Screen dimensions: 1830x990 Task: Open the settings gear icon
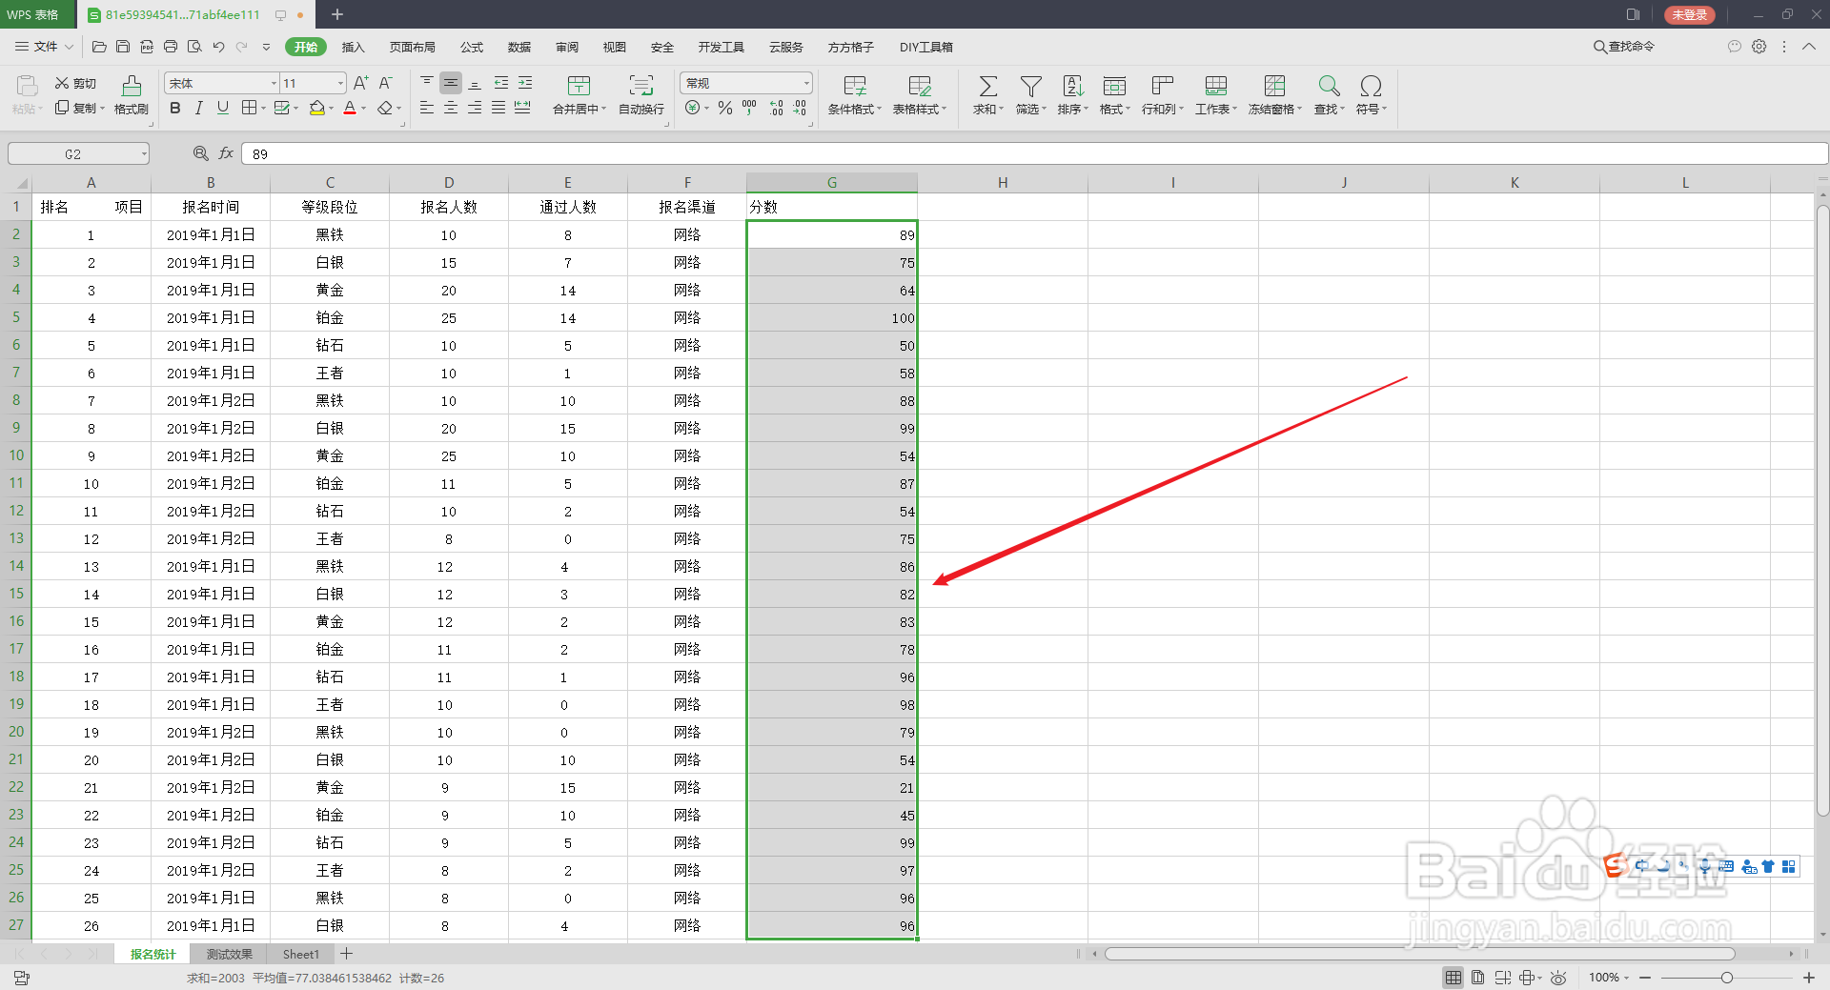coord(1759,46)
